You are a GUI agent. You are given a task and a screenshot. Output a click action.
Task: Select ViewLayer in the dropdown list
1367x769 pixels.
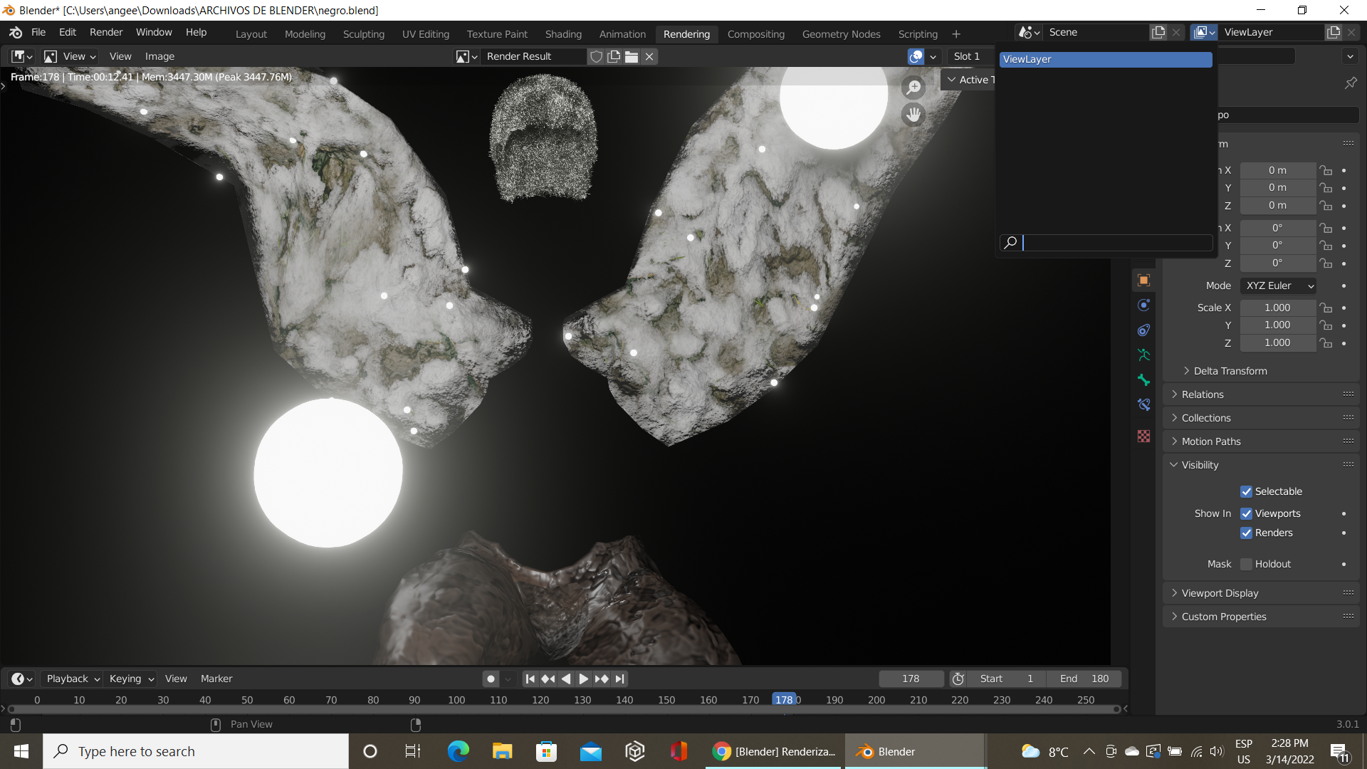tap(1105, 59)
